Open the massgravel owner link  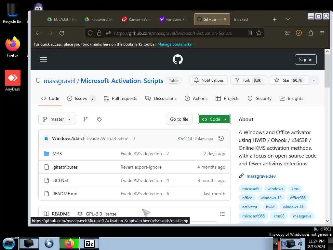60,81
